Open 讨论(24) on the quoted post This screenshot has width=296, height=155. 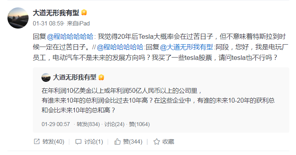pyautogui.click(x=114, y=124)
